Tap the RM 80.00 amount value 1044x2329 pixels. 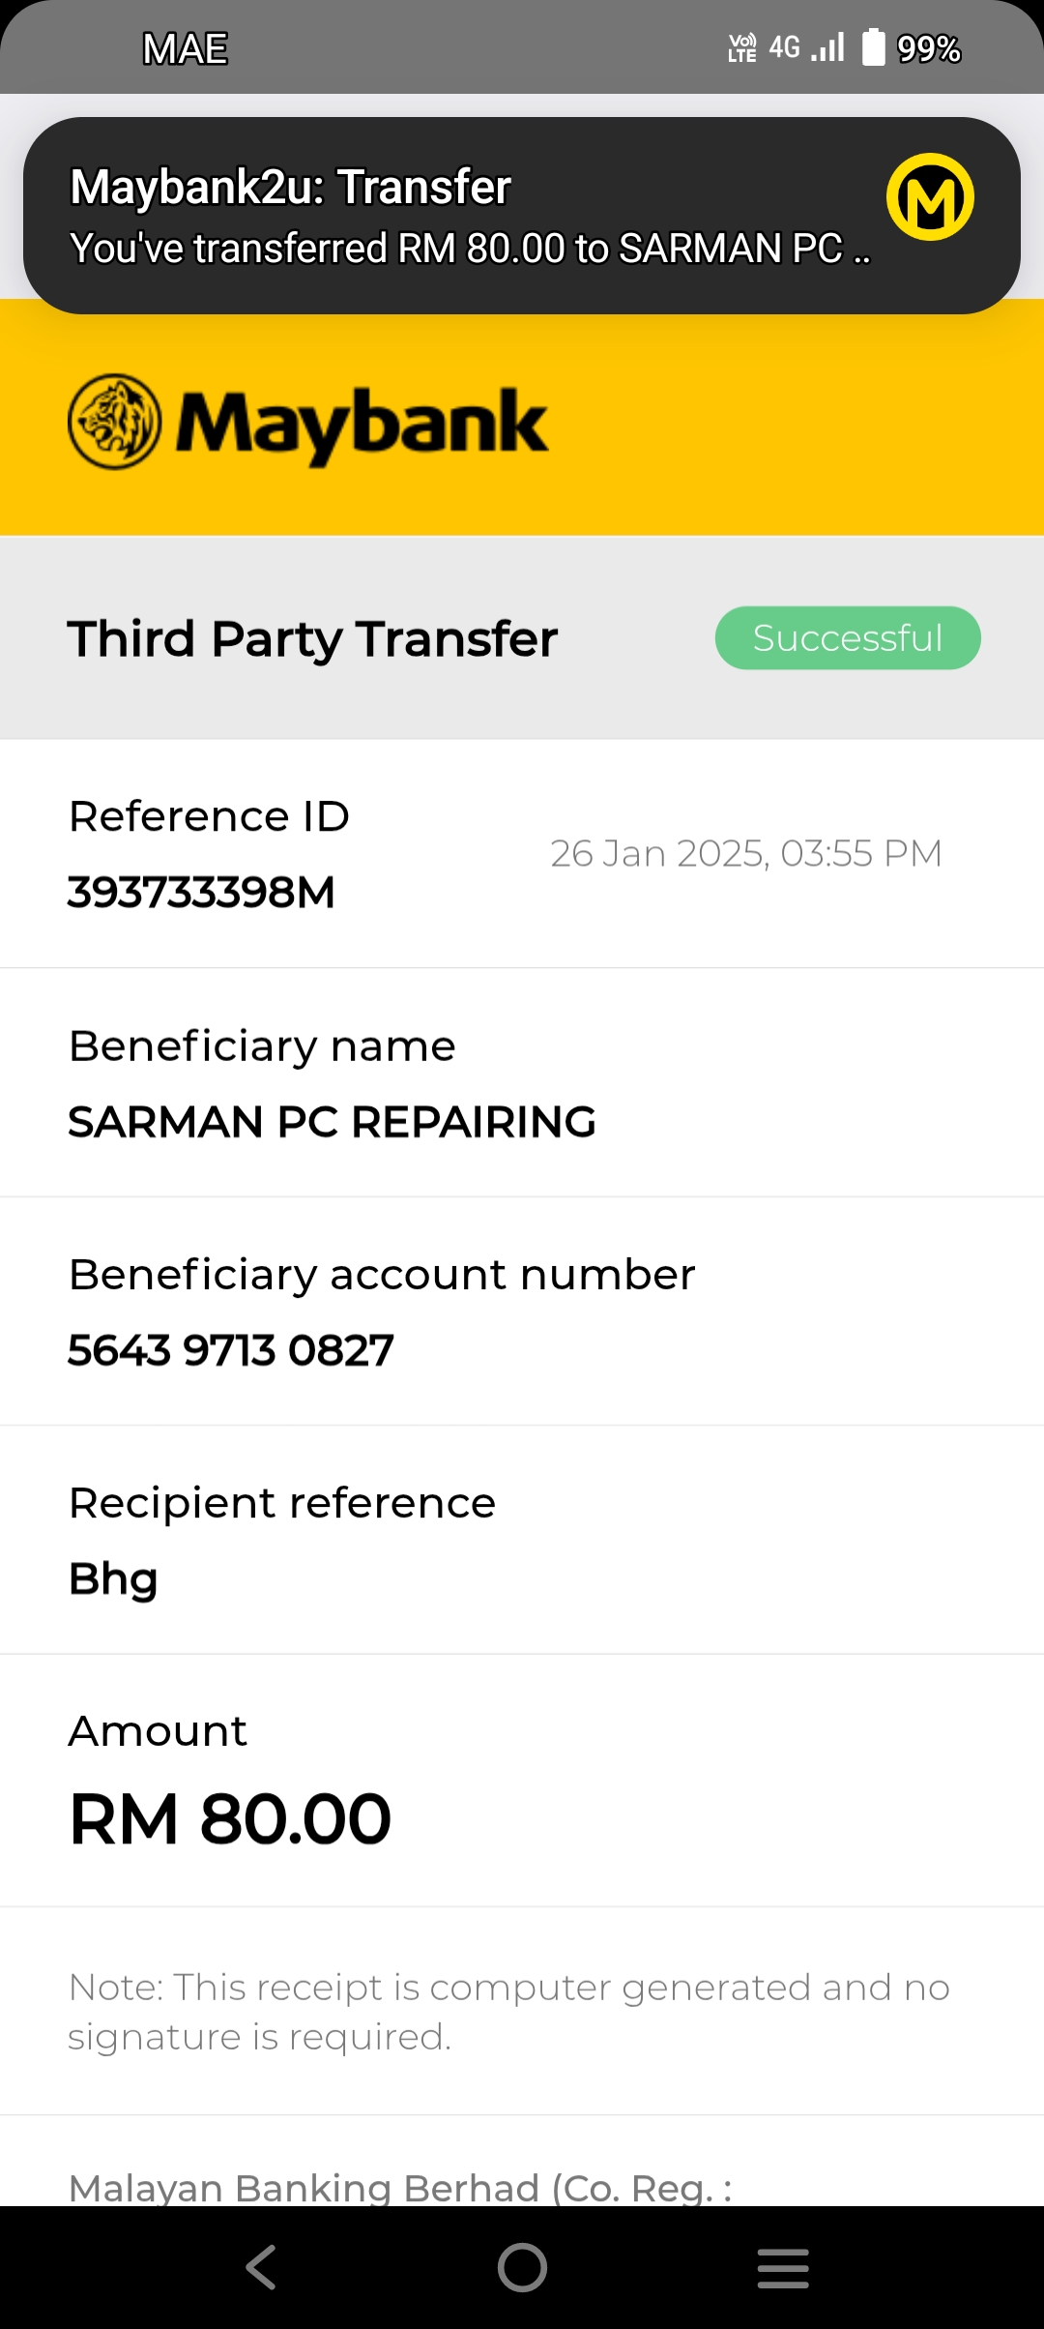[x=230, y=1819]
